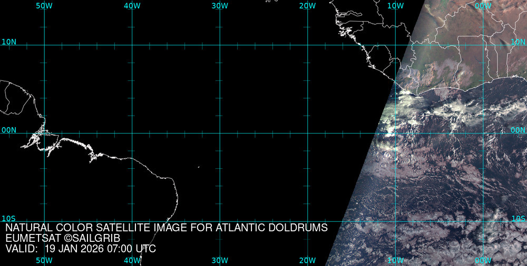Click the 10S and 30W grid intersection
The width and height of the screenshot is (527, 266).
(220, 221)
